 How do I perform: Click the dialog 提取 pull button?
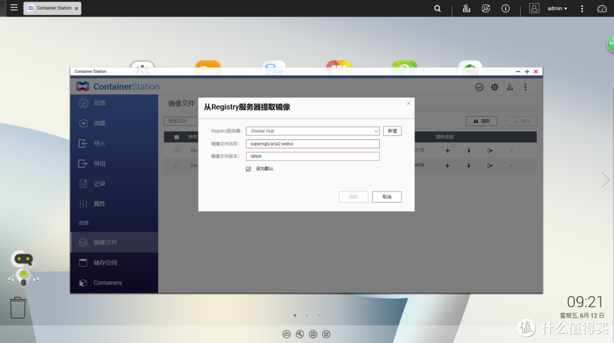pos(353,197)
